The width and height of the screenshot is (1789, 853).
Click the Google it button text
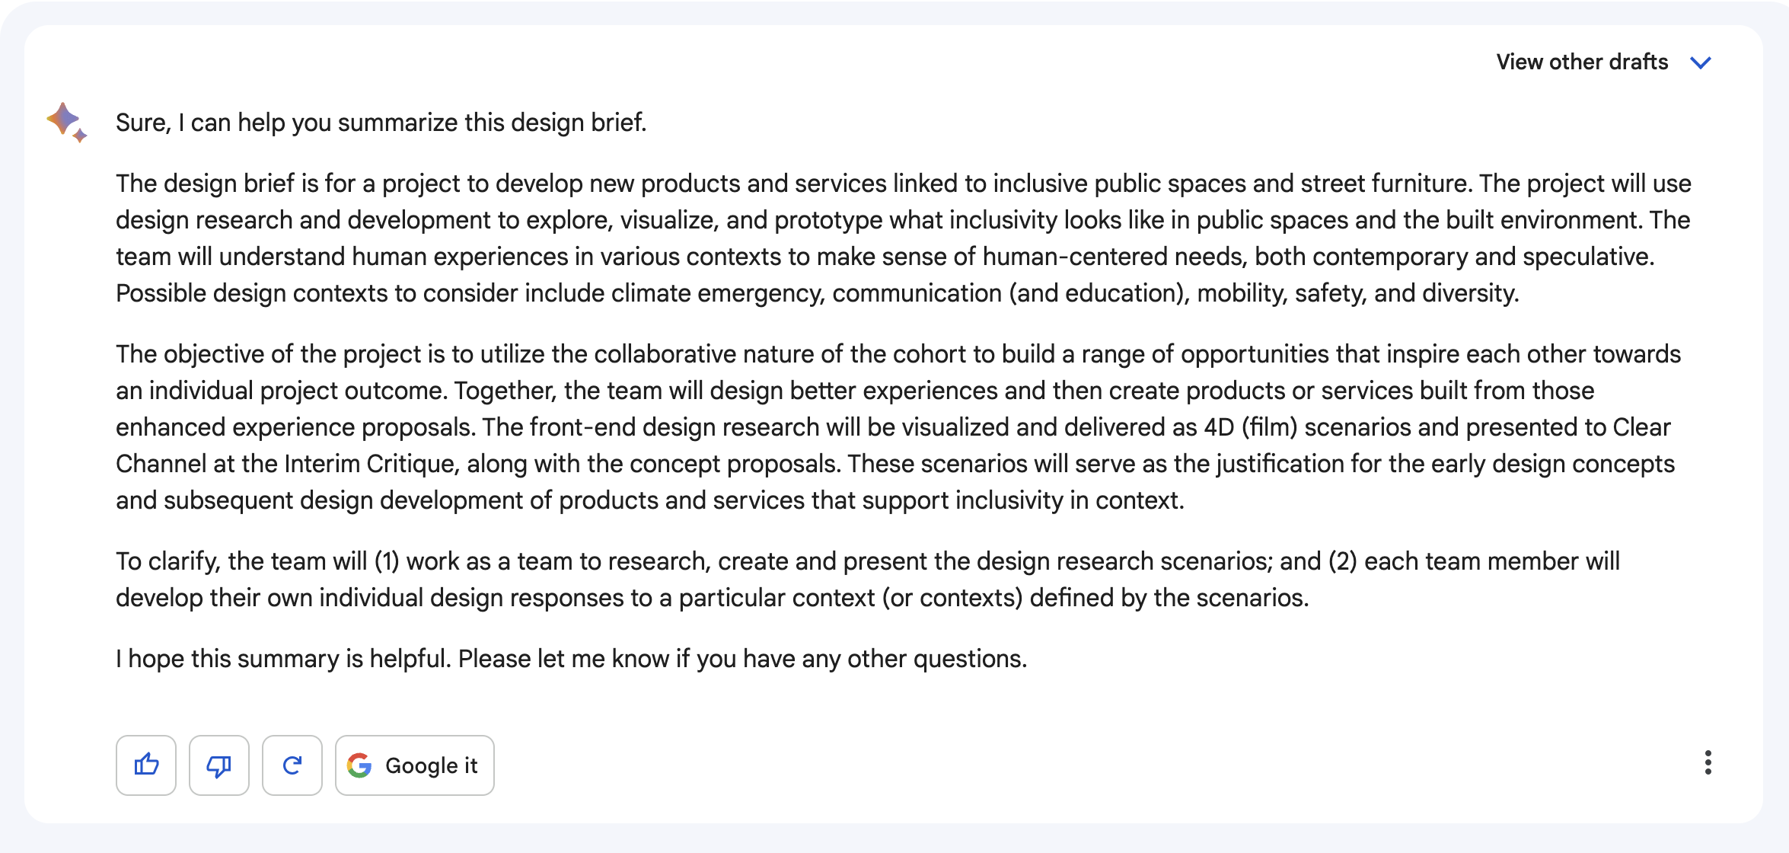coord(432,765)
